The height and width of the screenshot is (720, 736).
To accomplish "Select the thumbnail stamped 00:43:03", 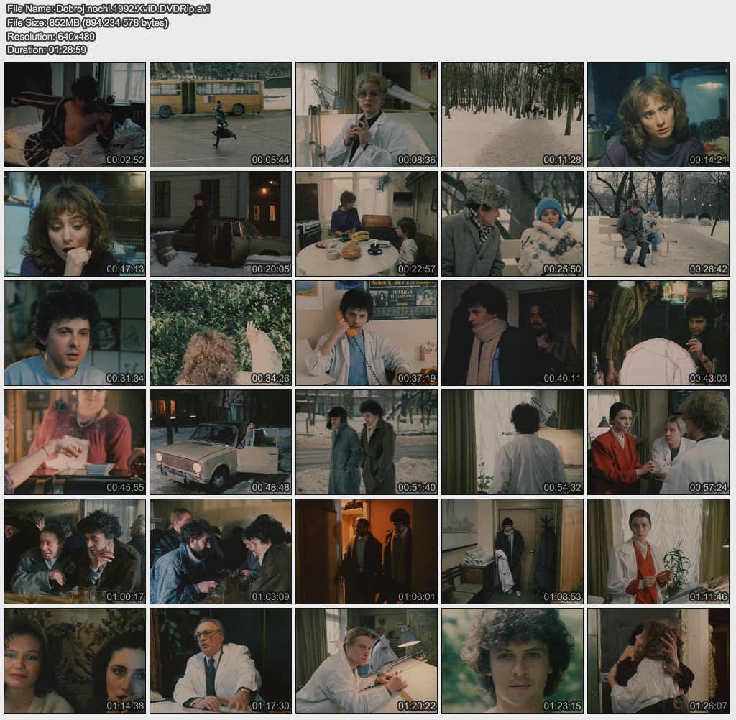I will pyautogui.click(x=658, y=333).
